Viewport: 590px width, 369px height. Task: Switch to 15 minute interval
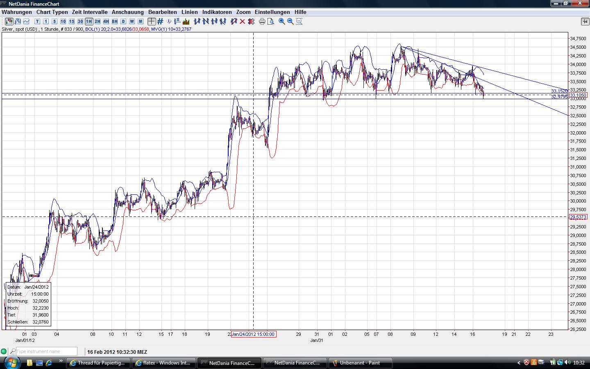(x=72, y=21)
